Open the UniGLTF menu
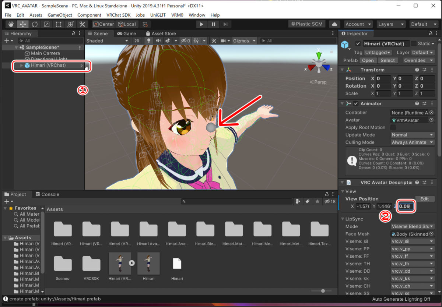442x307 pixels. point(158,15)
